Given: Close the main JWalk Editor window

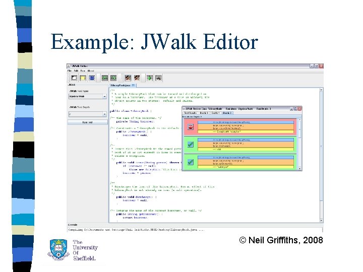Looking at the screenshot, I should coord(321,66).
